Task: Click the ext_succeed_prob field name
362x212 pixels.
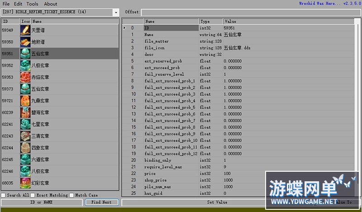Action: click(162, 68)
